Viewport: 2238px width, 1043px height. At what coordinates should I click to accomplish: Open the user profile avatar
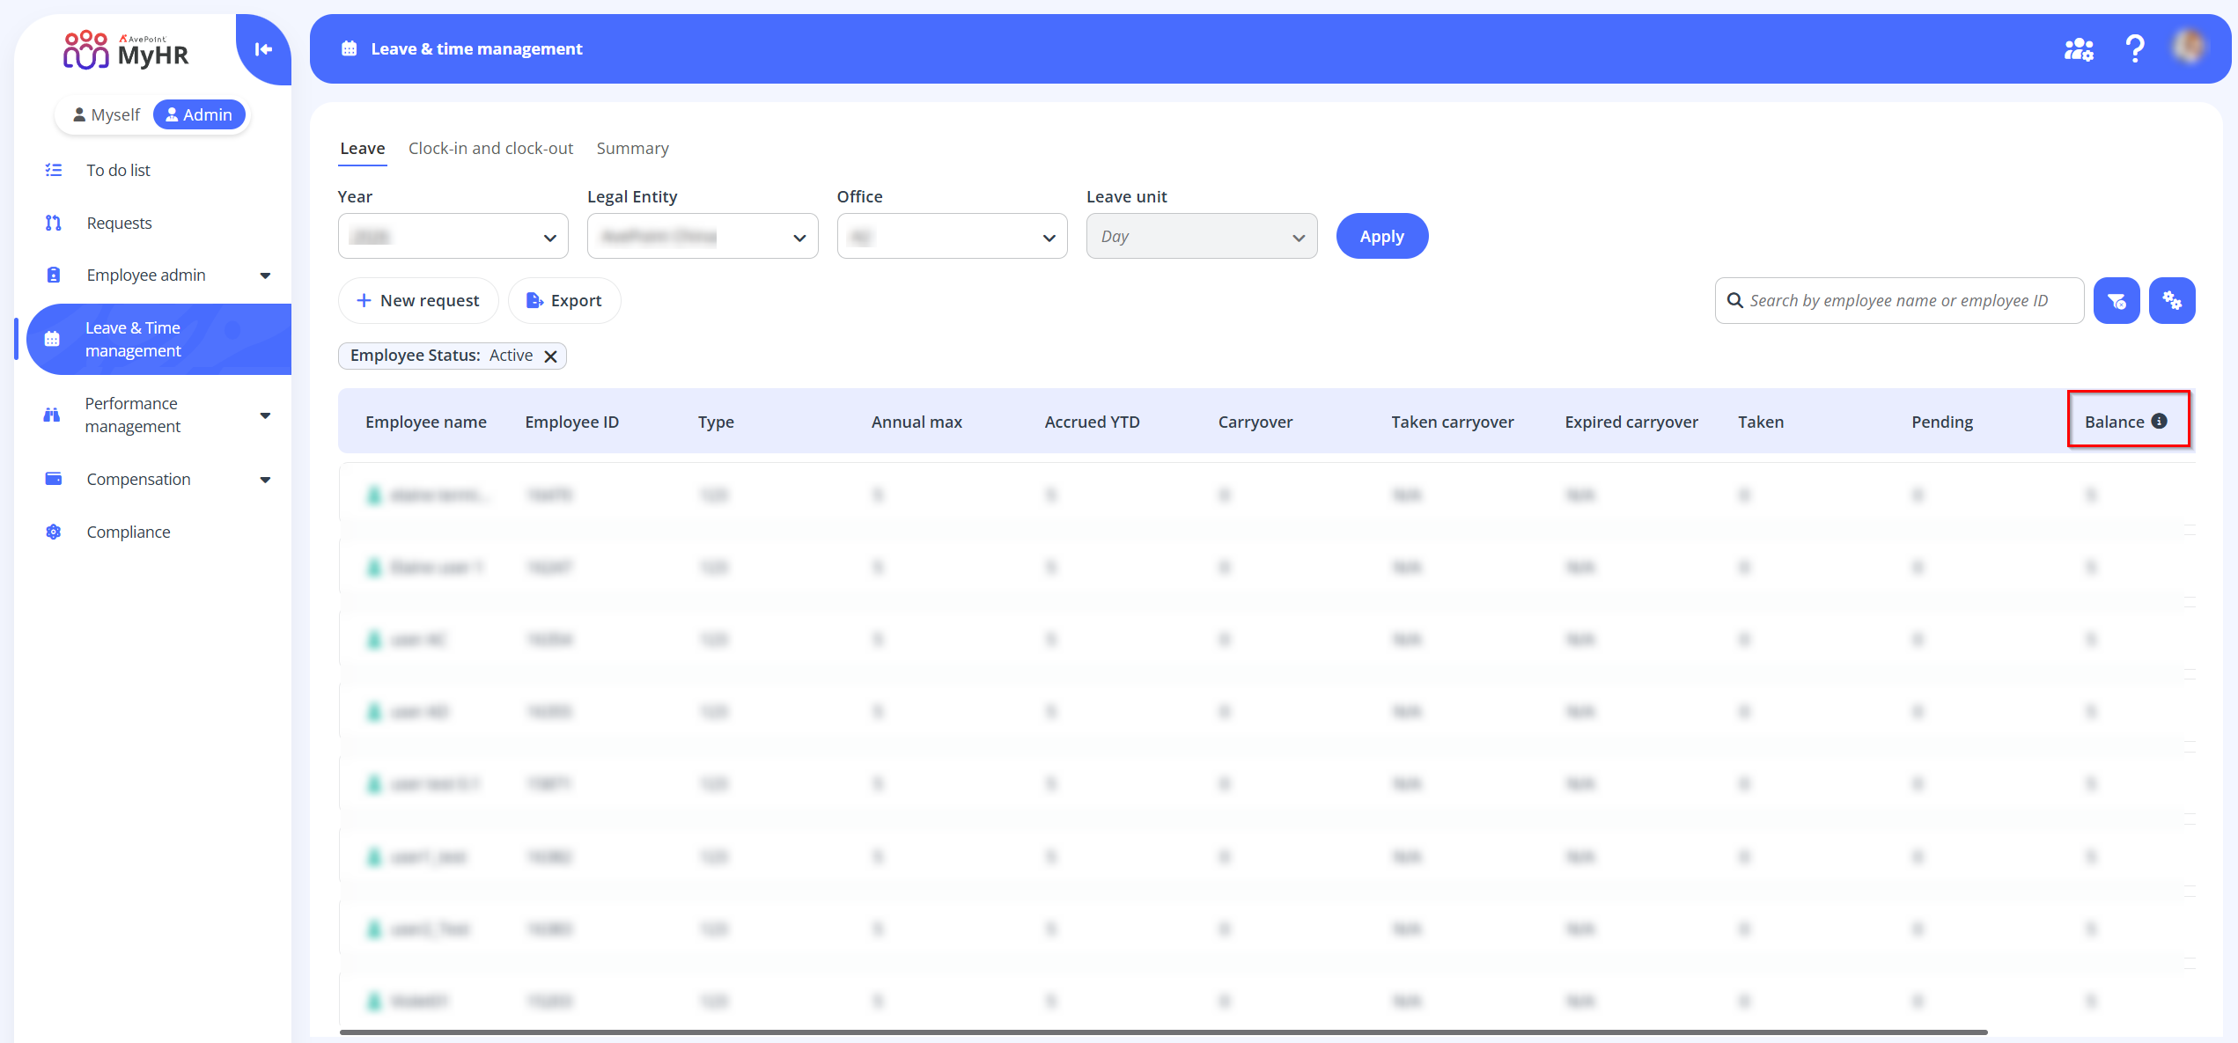click(2190, 48)
